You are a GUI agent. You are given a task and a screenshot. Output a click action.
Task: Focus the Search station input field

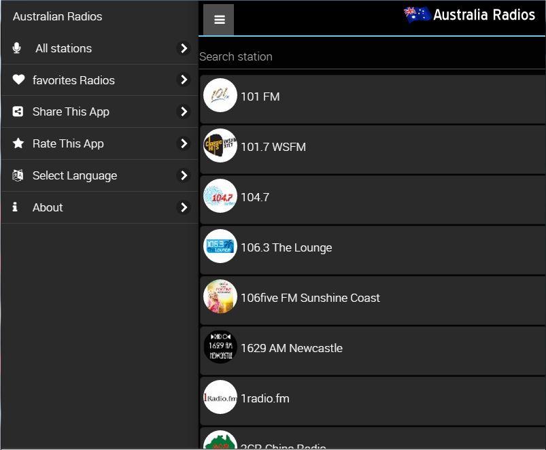click(372, 56)
